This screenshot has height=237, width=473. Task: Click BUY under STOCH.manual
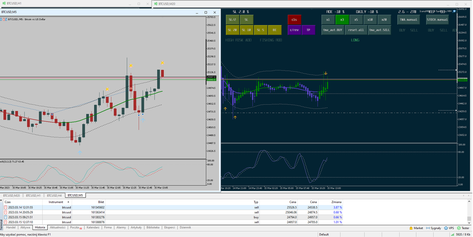pyautogui.click(x=431, y=30)
